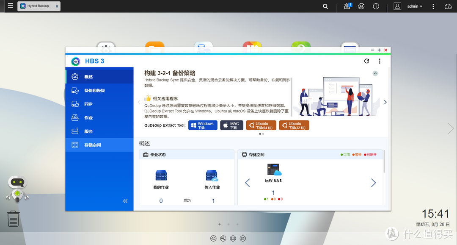This screenshot has height=245, width=457.
Task: Select second desktop page dot
Action: [x=228, y=225]
